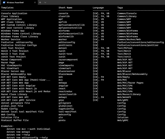Click the viewimports short name
This screenshot has height=139, width=165.
coord(66,65)
